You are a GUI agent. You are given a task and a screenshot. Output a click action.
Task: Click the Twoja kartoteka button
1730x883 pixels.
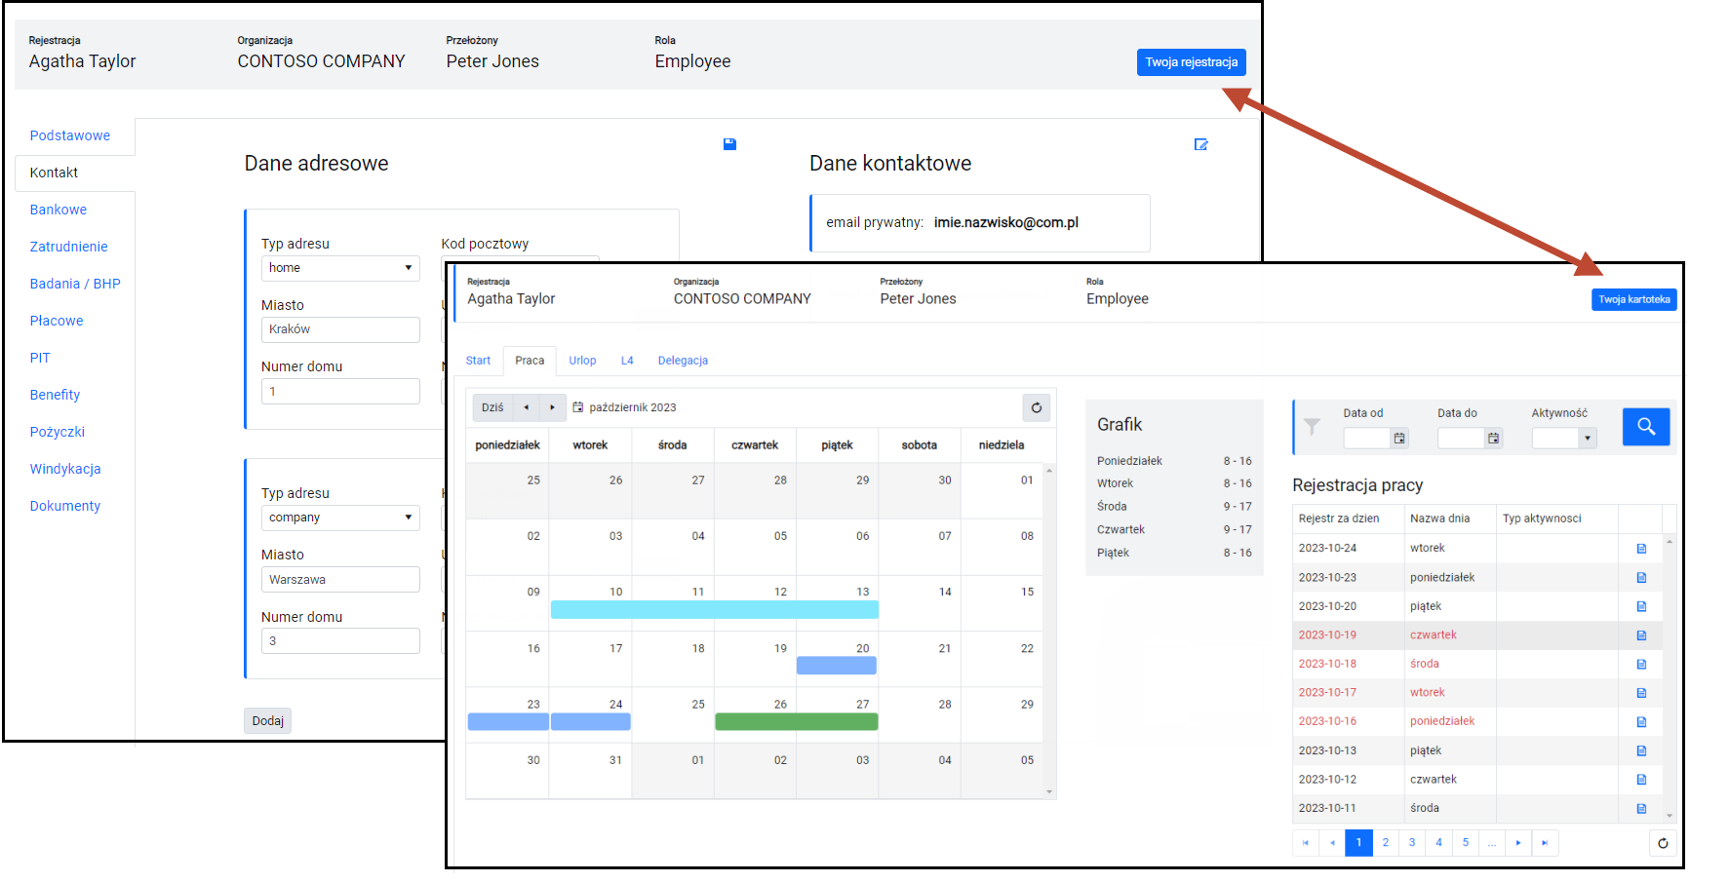[1633, 299]
